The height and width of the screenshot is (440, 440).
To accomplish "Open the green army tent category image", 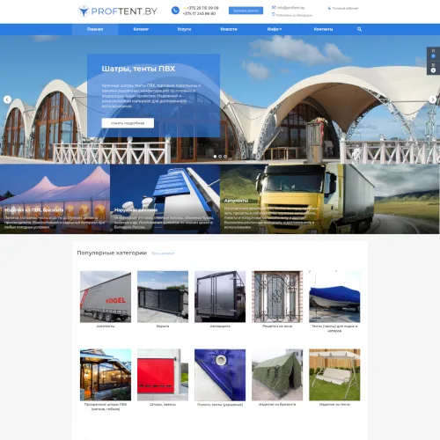I will click(x=277, y=375).
